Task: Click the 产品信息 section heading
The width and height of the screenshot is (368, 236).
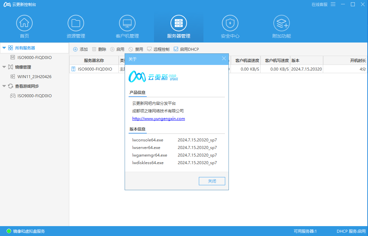Action: (138, 92)
